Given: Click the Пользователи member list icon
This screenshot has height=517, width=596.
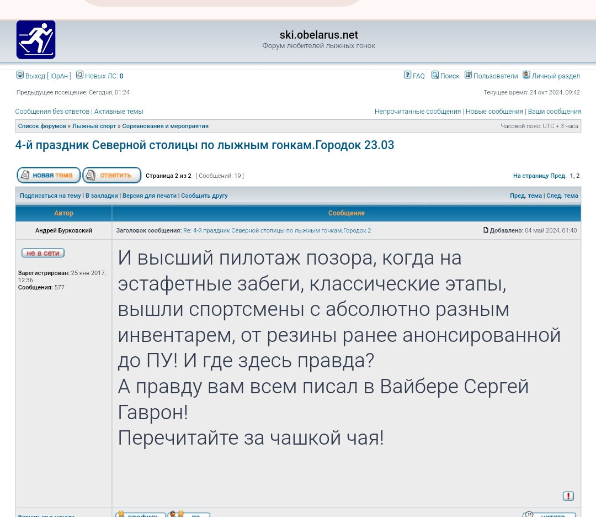Looking at the screenshot, I should [468, 75].
